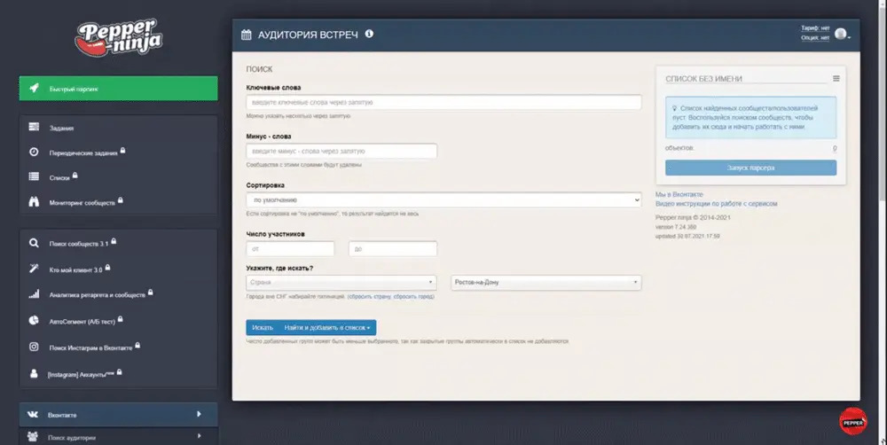Click the сбросить страну link
Viewport: 887px width, 445px height.
pos(370,296)
